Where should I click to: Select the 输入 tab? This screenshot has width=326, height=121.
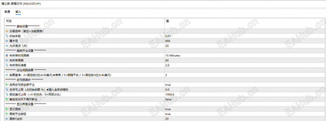[x=18, y=12]
